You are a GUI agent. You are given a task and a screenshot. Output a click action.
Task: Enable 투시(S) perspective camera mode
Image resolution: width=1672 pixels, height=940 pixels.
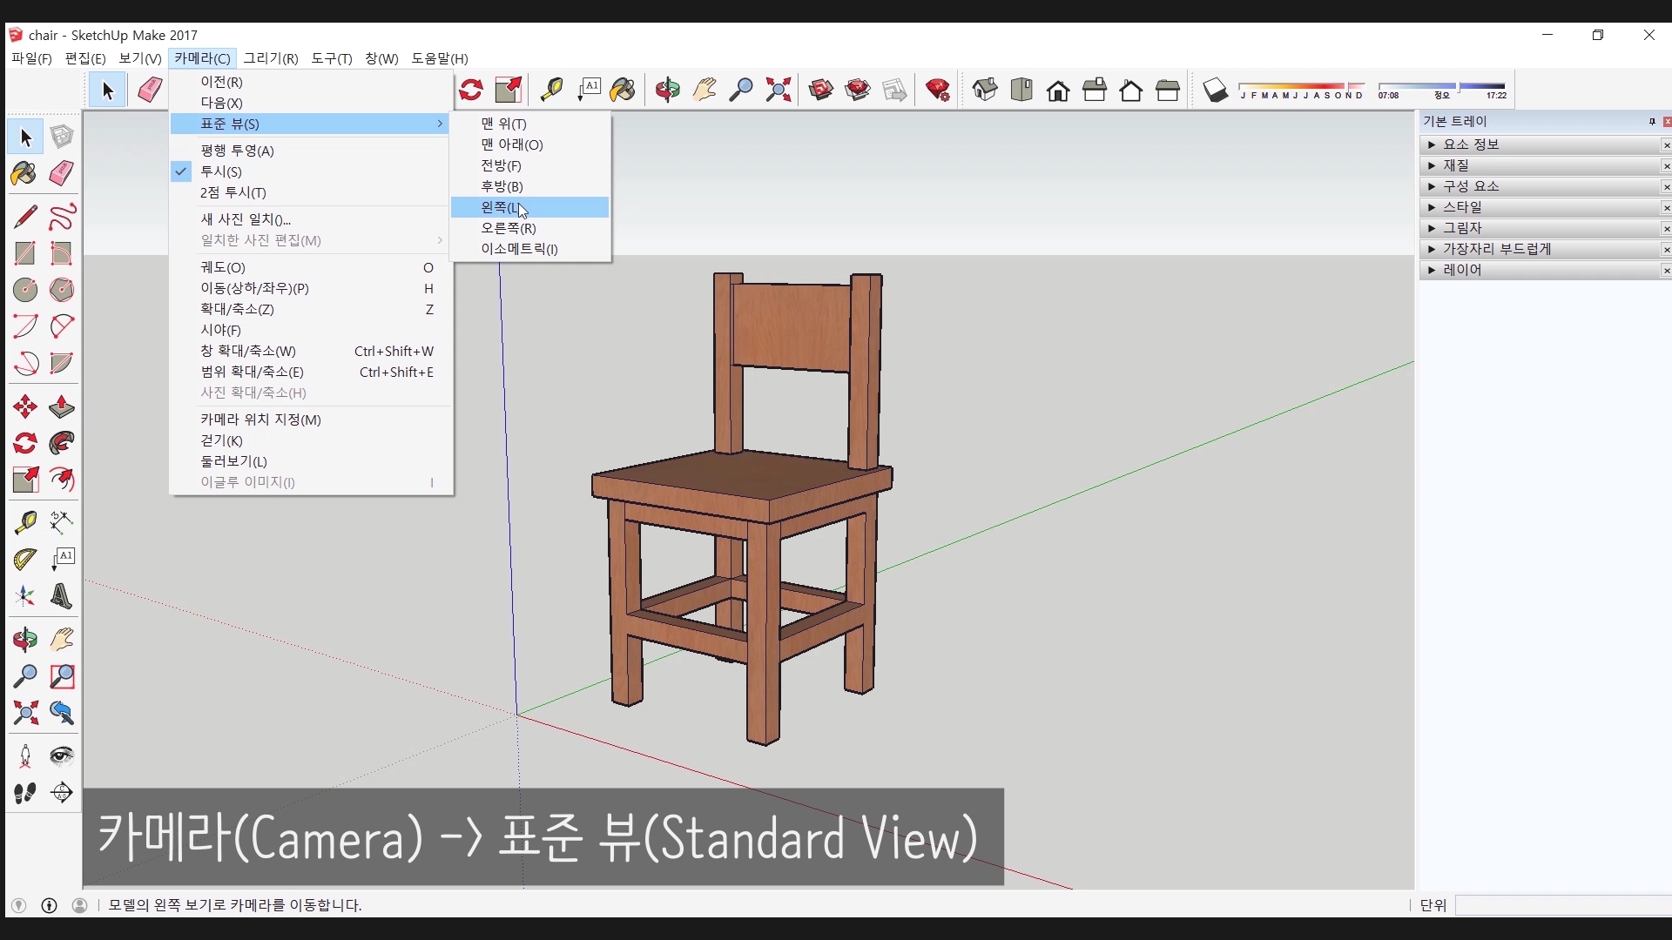(x=221, y=171)
